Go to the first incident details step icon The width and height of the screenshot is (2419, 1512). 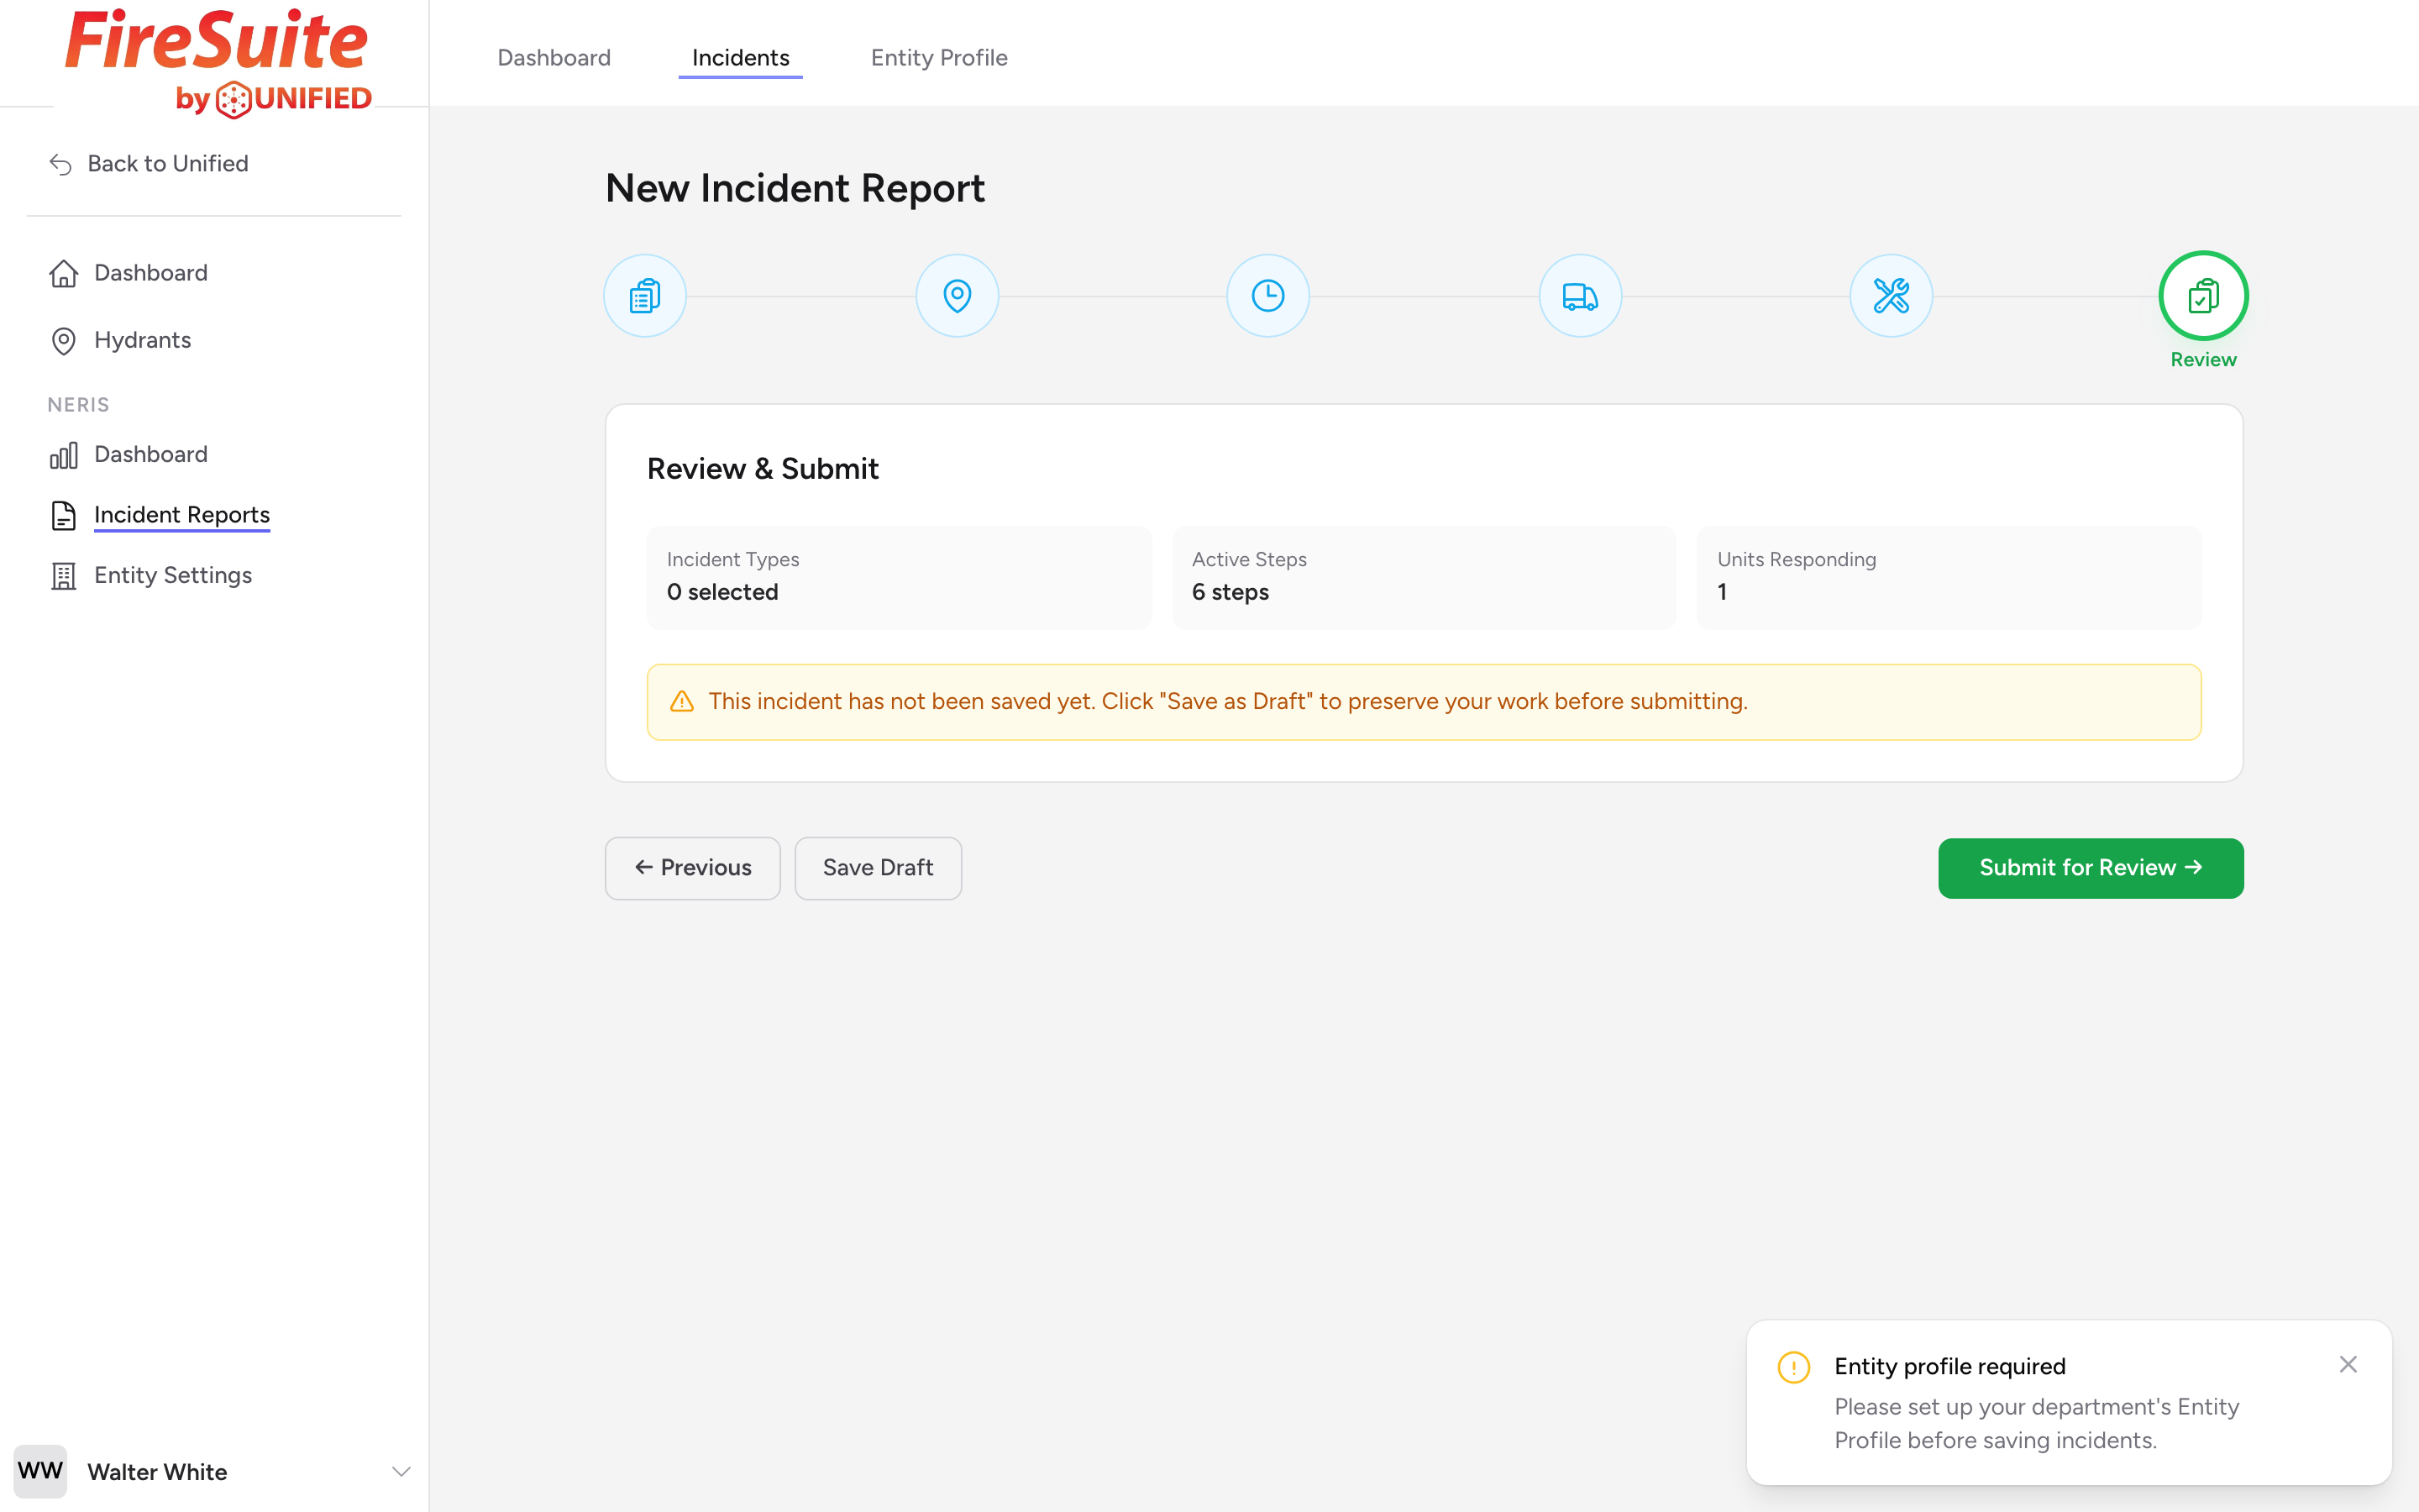[x=645, y=296]
